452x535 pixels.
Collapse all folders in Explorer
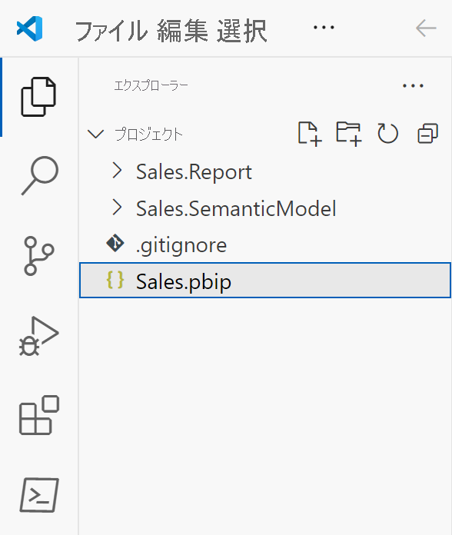pyautogui.click(x=427, y=134)
